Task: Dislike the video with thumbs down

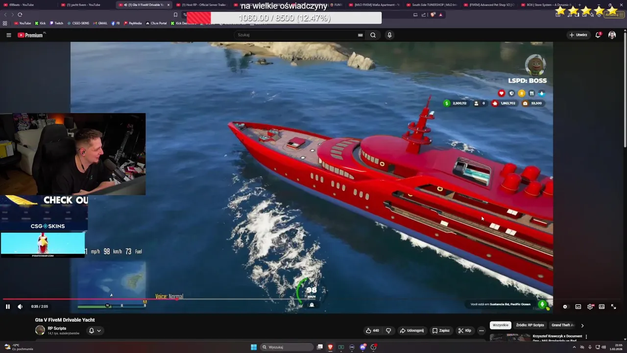Action: click(388, 330)
